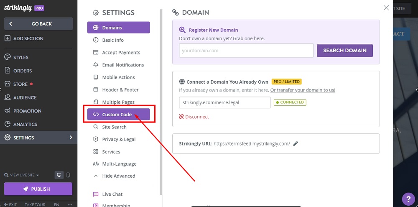Click the settings list scrollbar
The image size is (418, 207).
161,102
